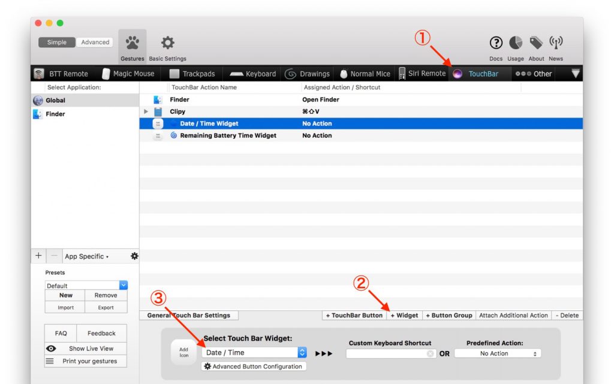Click the + Widget button
This screenshot has width=614, height=384.
404,315
